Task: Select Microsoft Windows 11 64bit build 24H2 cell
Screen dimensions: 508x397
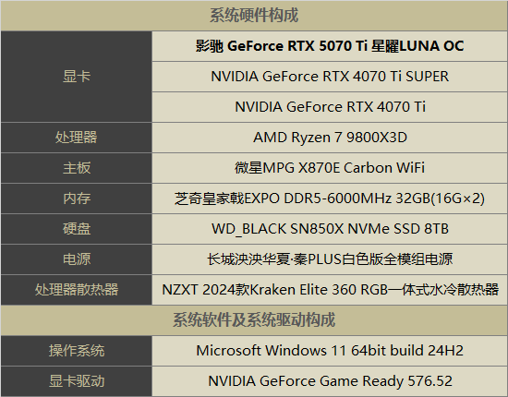Action: [330, 351]
